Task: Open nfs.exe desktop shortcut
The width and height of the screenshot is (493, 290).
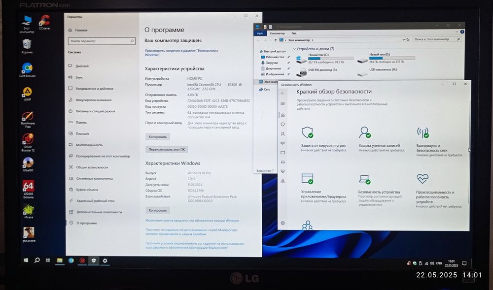Action: [28, 211]
